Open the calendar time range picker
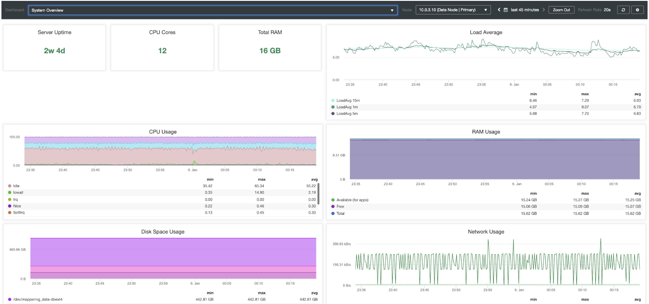The height and width of the screenshot is (304, 649). click(x=506, y=10)
